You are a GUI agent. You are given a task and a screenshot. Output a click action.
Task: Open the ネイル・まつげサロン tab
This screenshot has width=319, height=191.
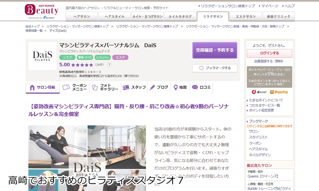[148, 16]
